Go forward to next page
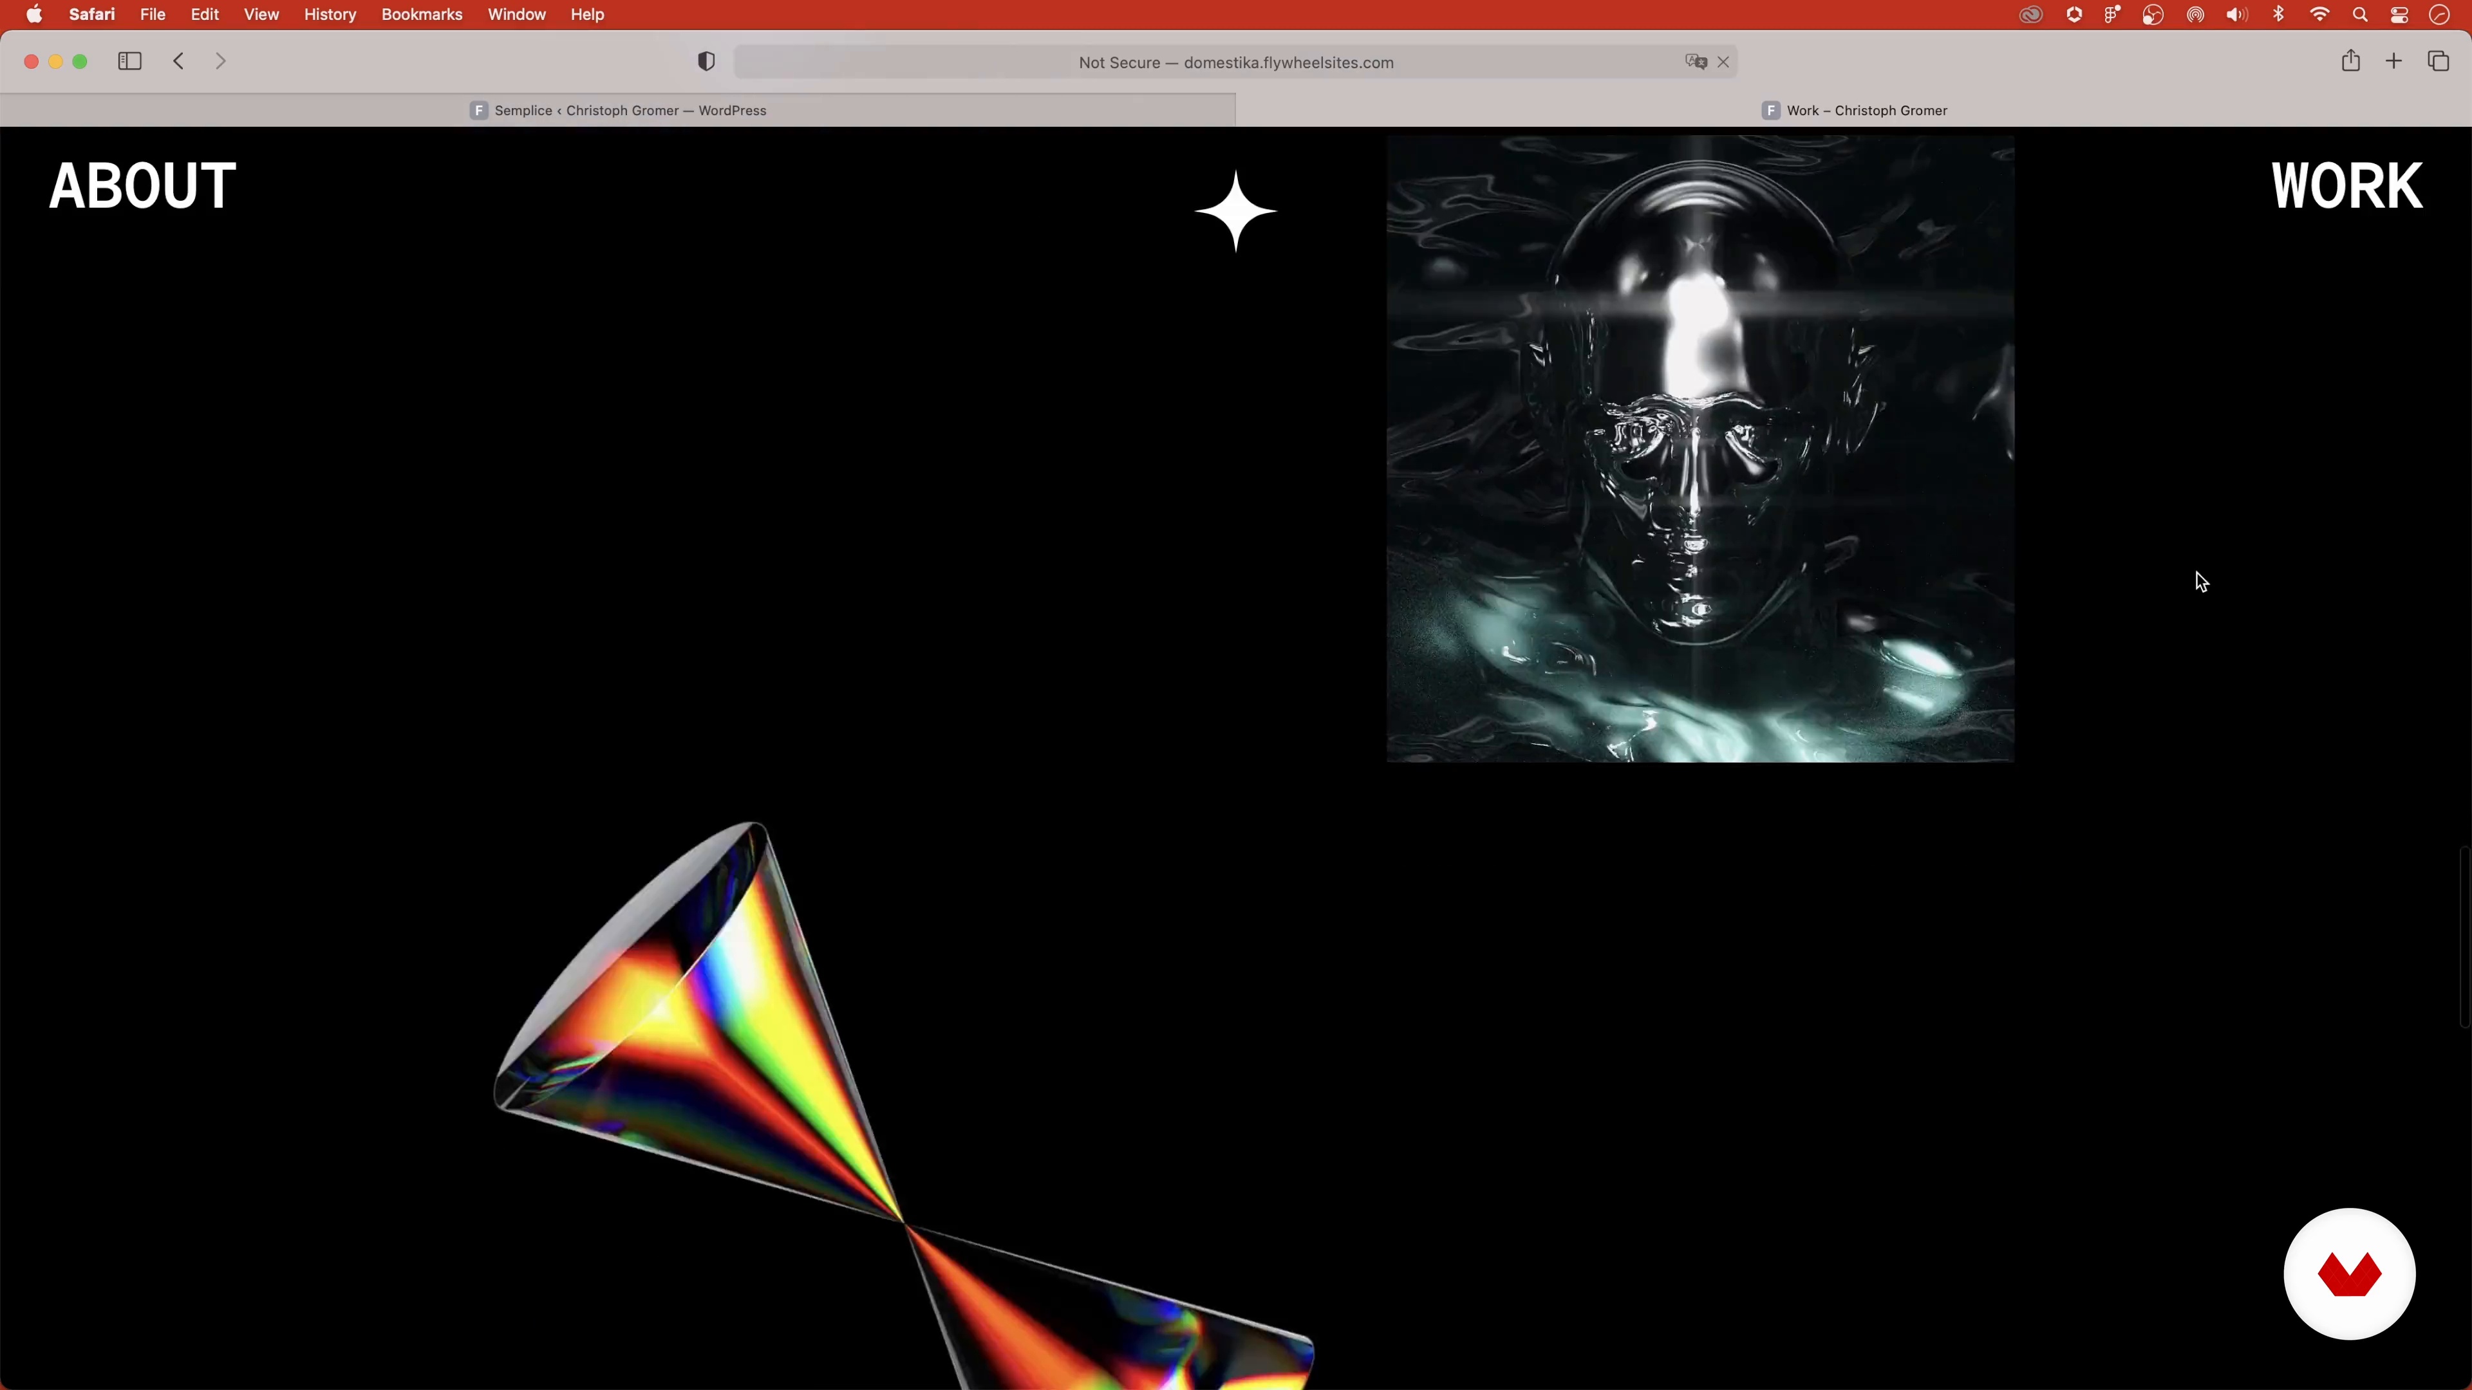Image resolution: width=2472 pixels, height=1390 pixels. click(221, 61)
